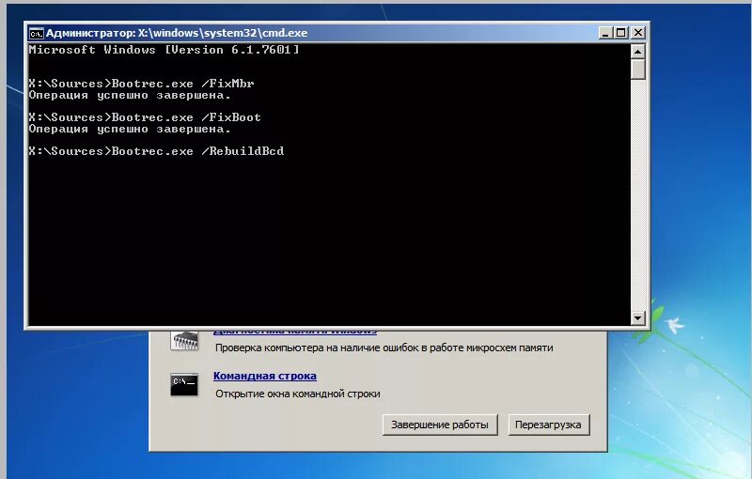Open the Командная строка link
752x479 pixels.
pyautogui.click(x=265, y=376)
